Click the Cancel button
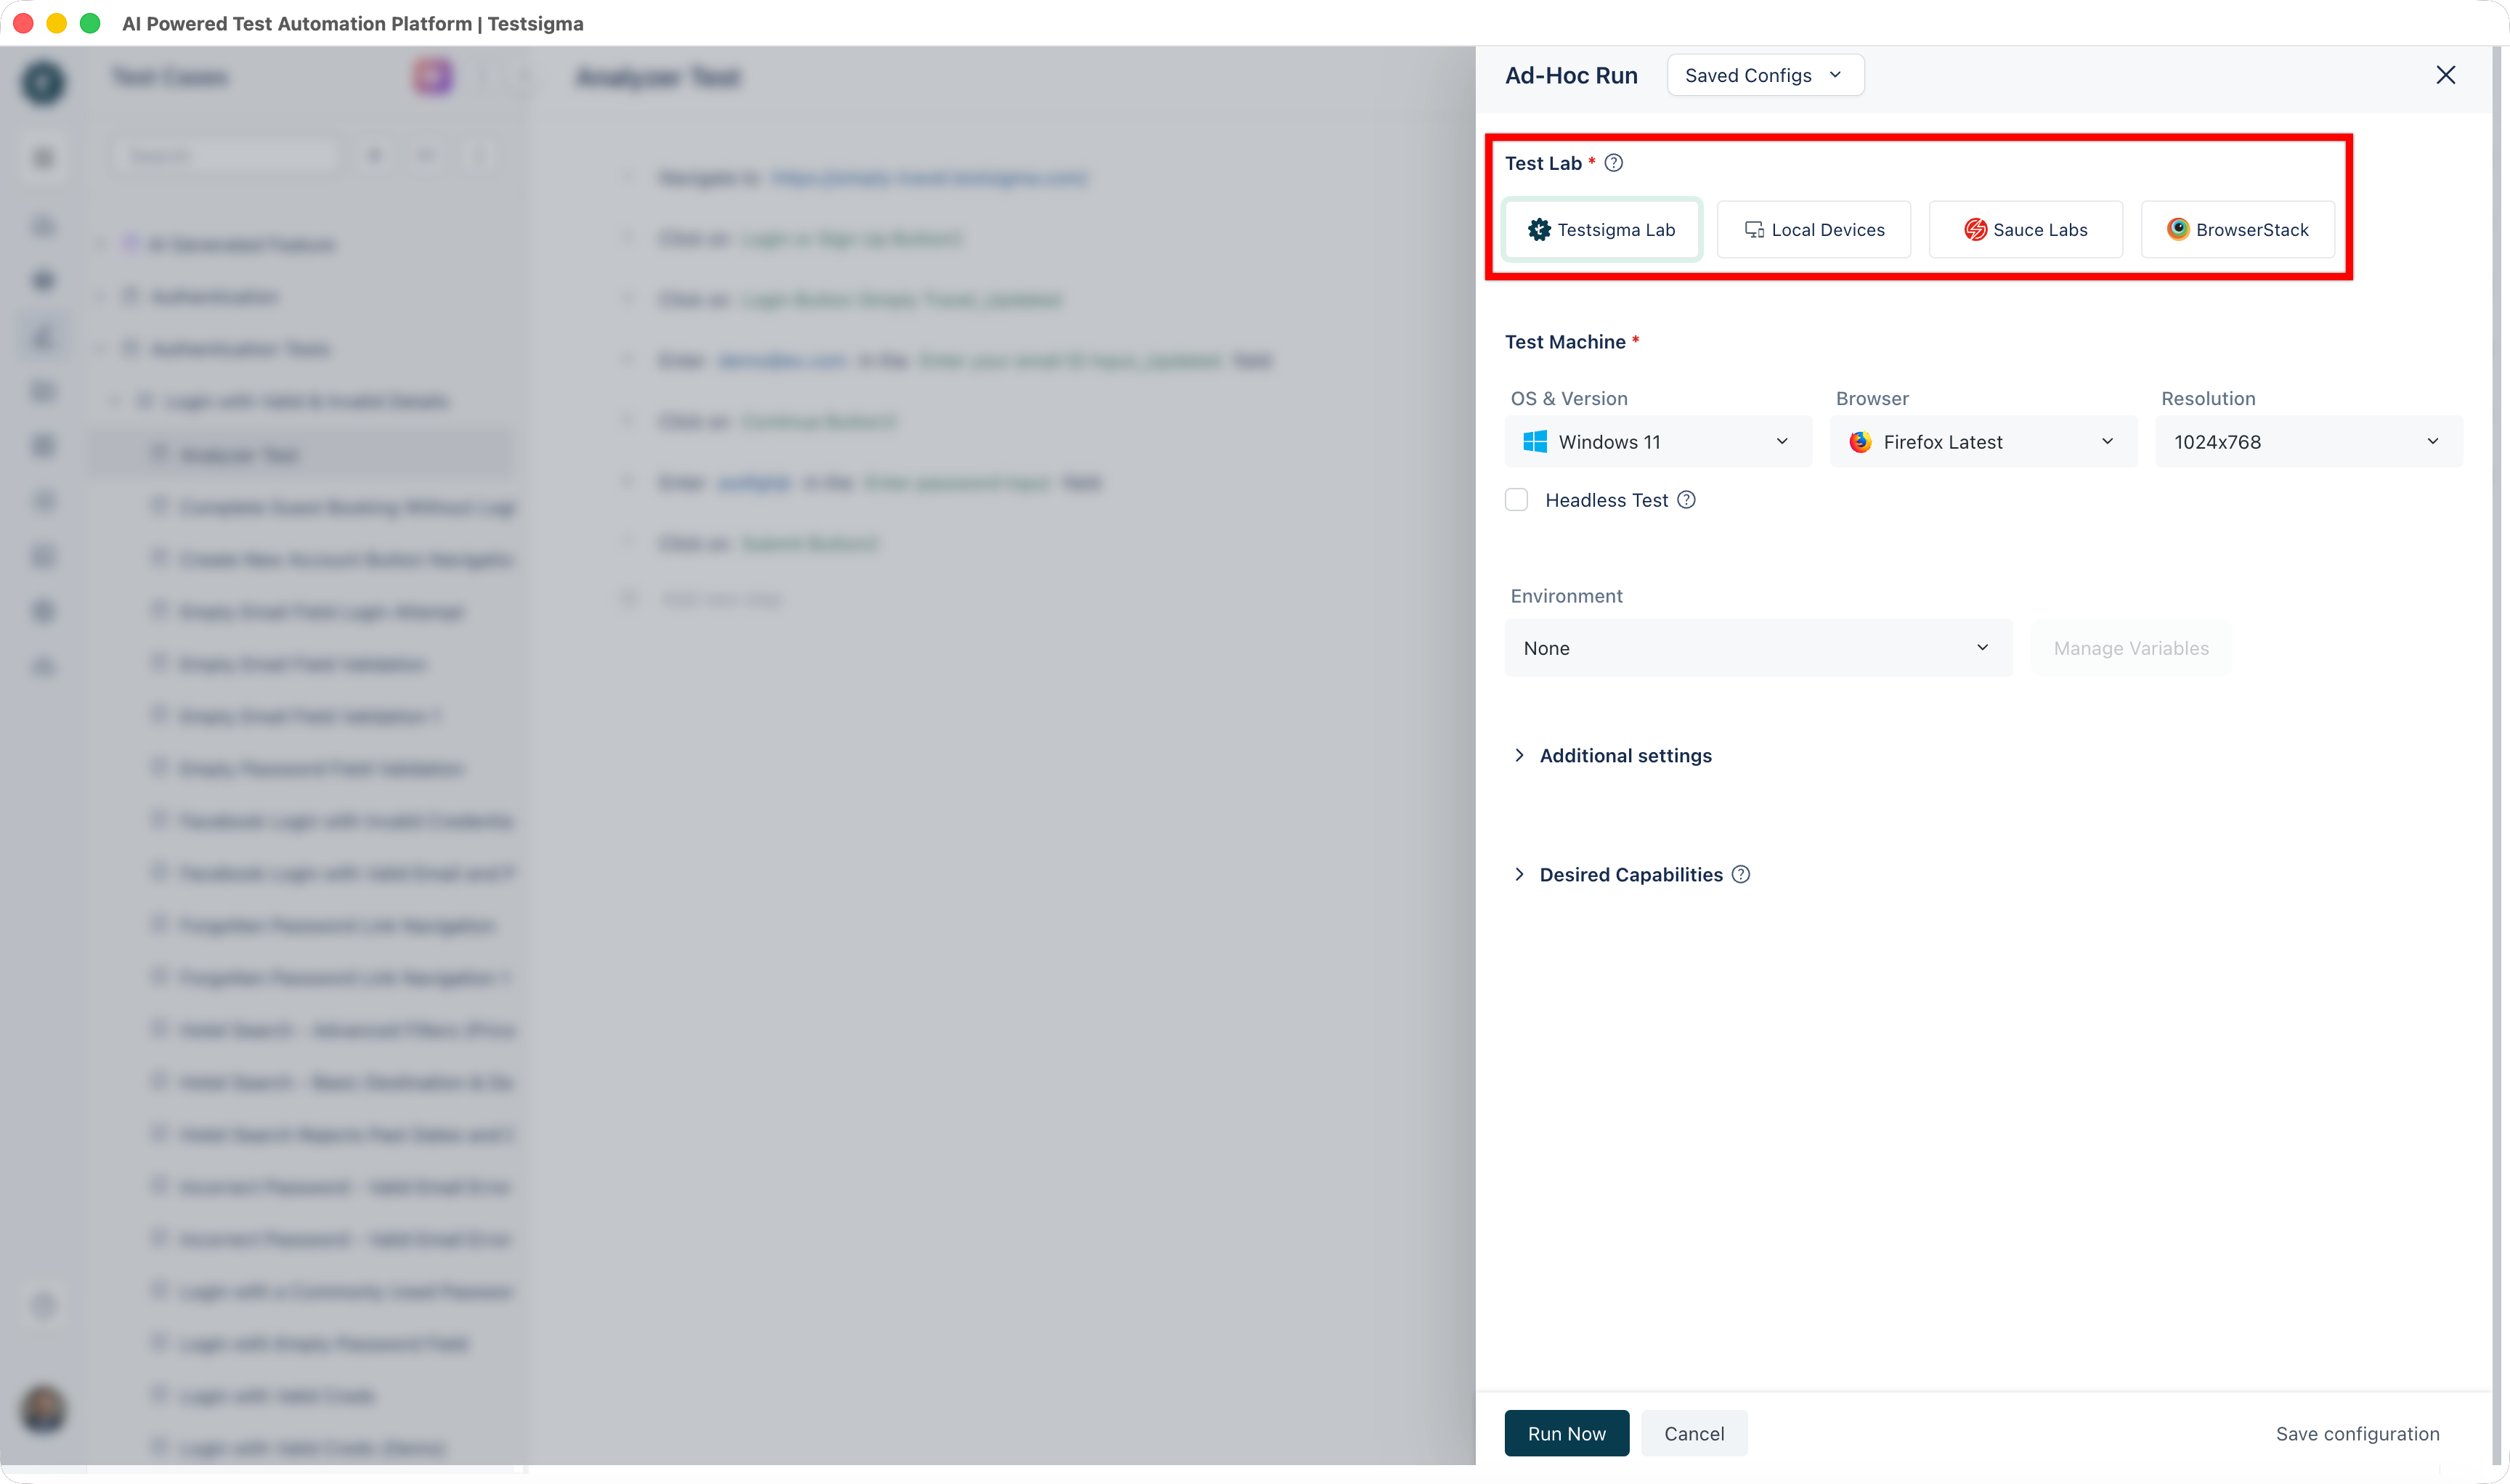 point(1694,1434)
